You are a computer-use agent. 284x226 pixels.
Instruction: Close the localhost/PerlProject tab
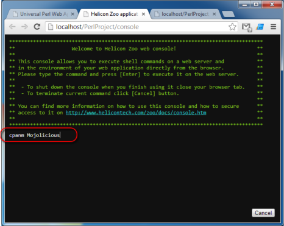[x=214, y=14]
